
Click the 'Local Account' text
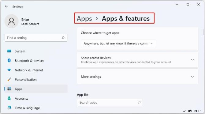pos(30,24)
